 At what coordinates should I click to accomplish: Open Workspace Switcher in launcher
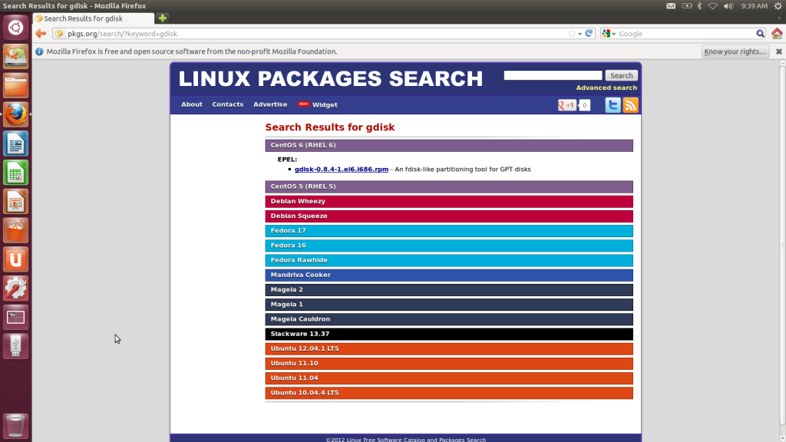coord(15,317)
